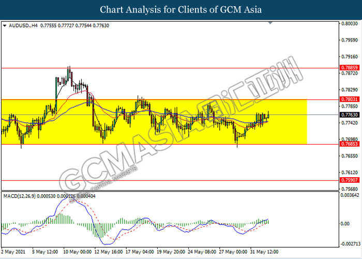Click the 0.79590 price axis value
362x259 pixels.
point(350,40)
